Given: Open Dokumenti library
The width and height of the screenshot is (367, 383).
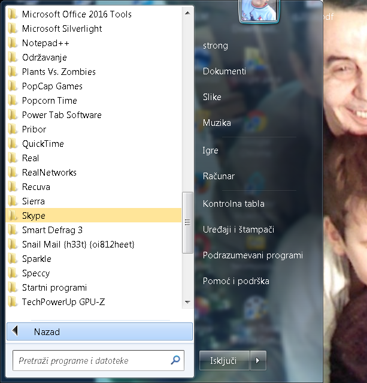Looking at the screenshot, I should point(225,71).
